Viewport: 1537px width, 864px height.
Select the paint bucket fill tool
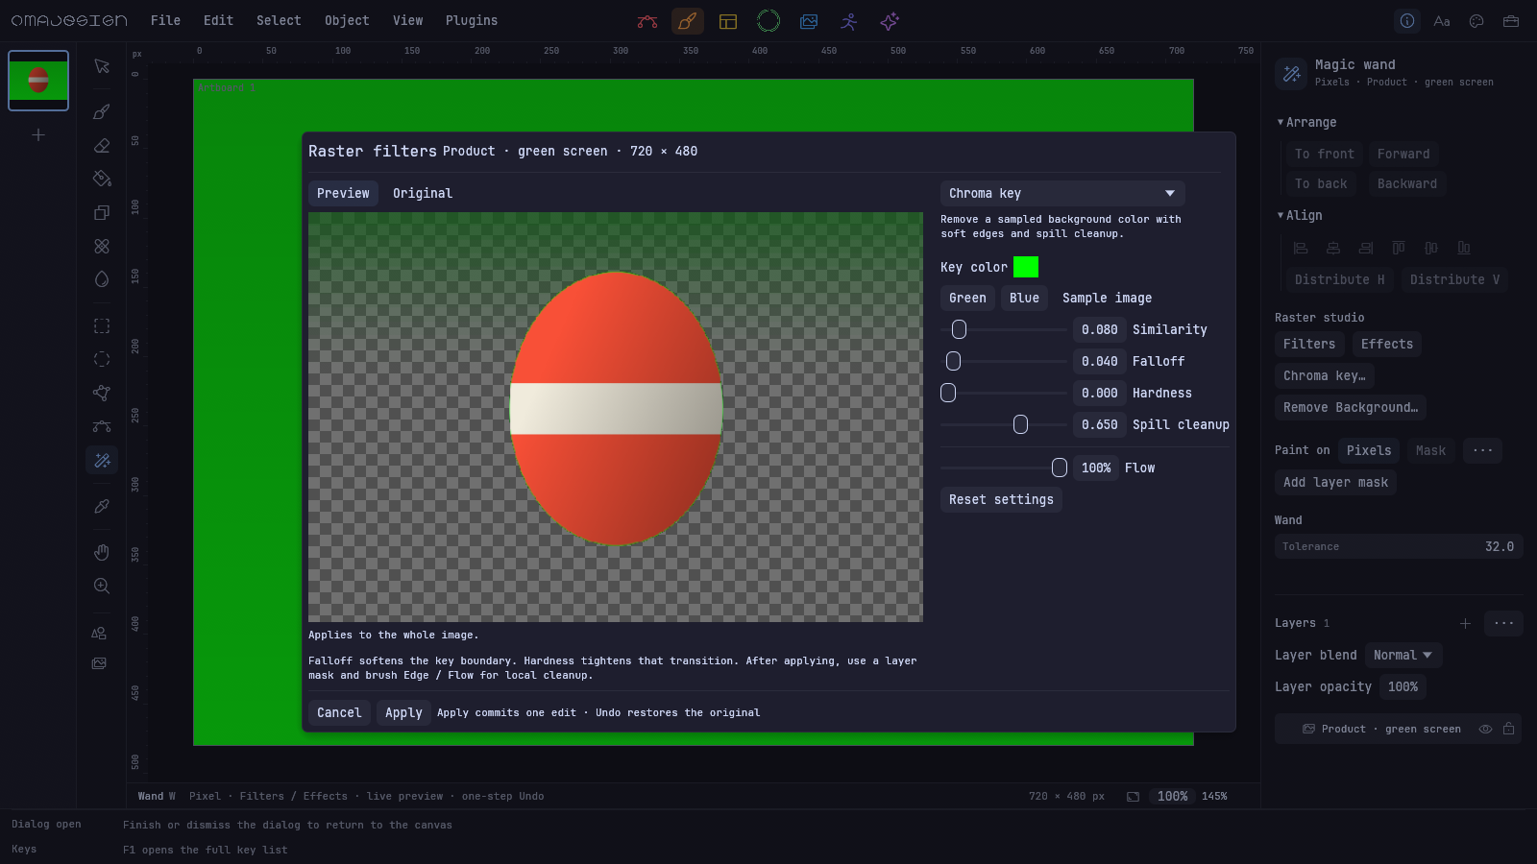102,179
